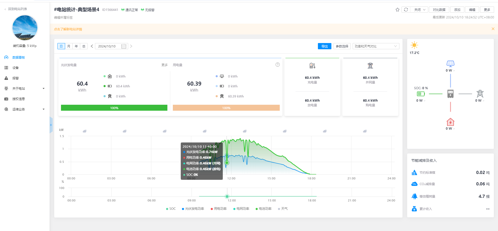Click the grid tower icon in flow diagram
The image size is (498, 231).
(480, 94)
